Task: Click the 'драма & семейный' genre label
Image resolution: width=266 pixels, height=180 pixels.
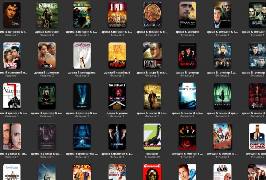Action: tap(117, 72)
